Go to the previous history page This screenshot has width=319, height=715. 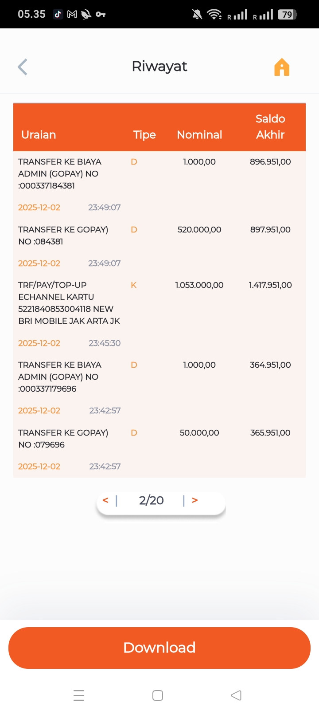point(105,500)
